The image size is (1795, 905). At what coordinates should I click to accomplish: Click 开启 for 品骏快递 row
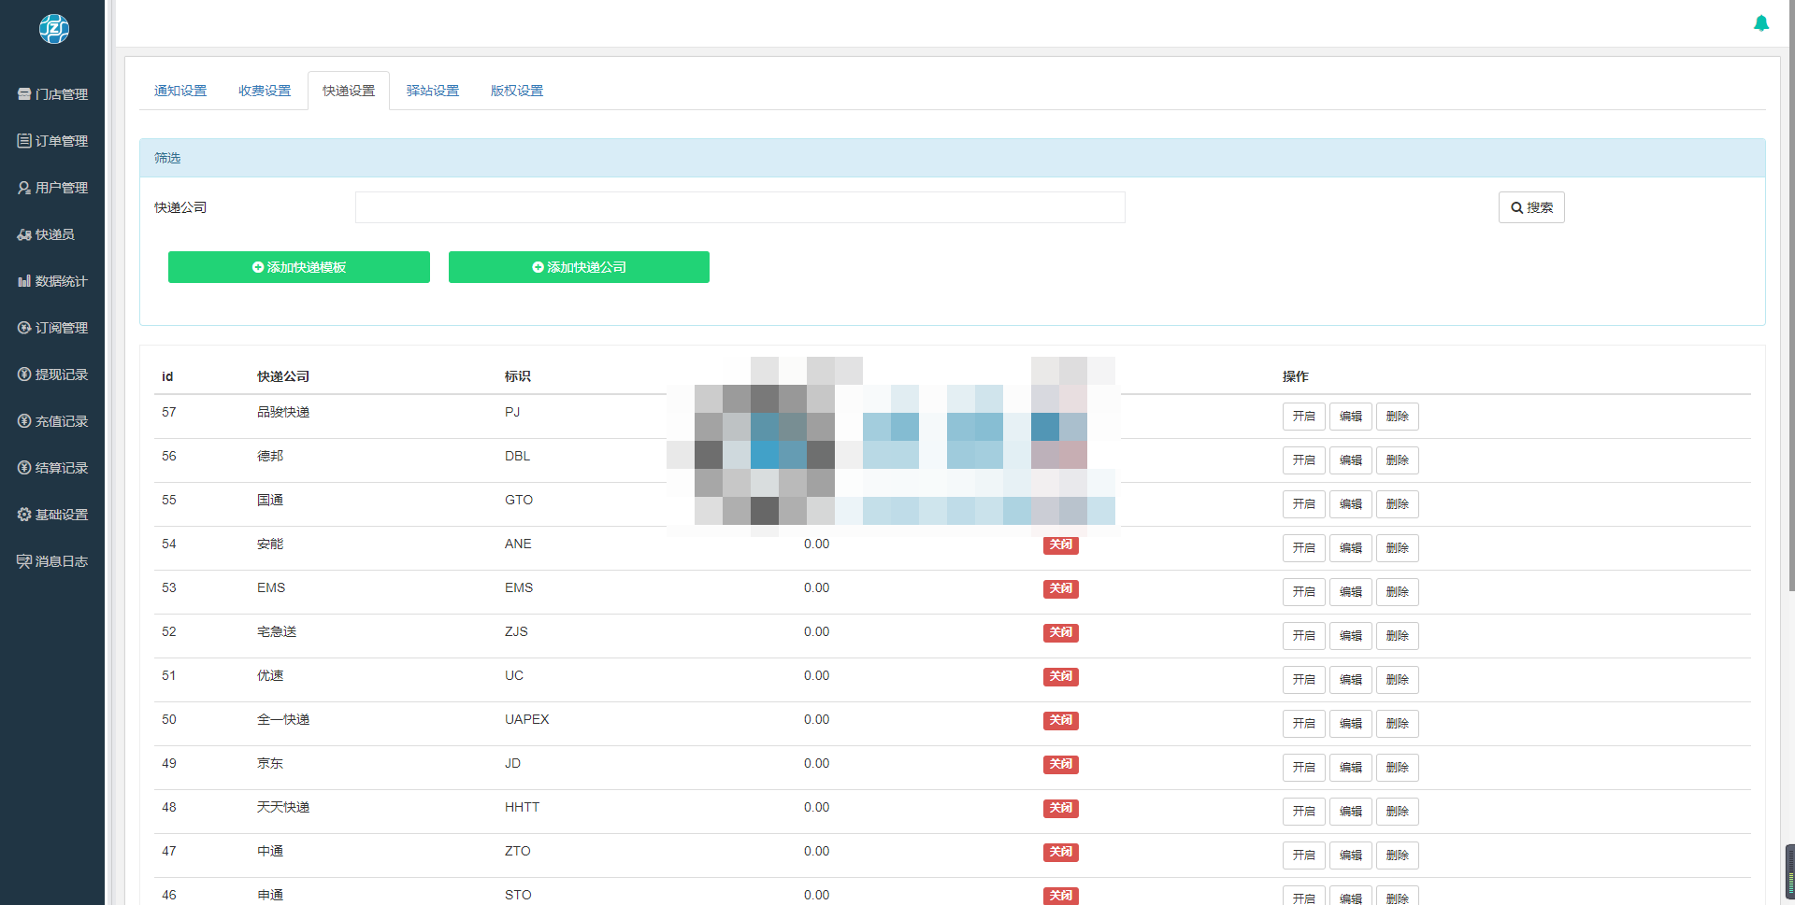[1303, 417]
